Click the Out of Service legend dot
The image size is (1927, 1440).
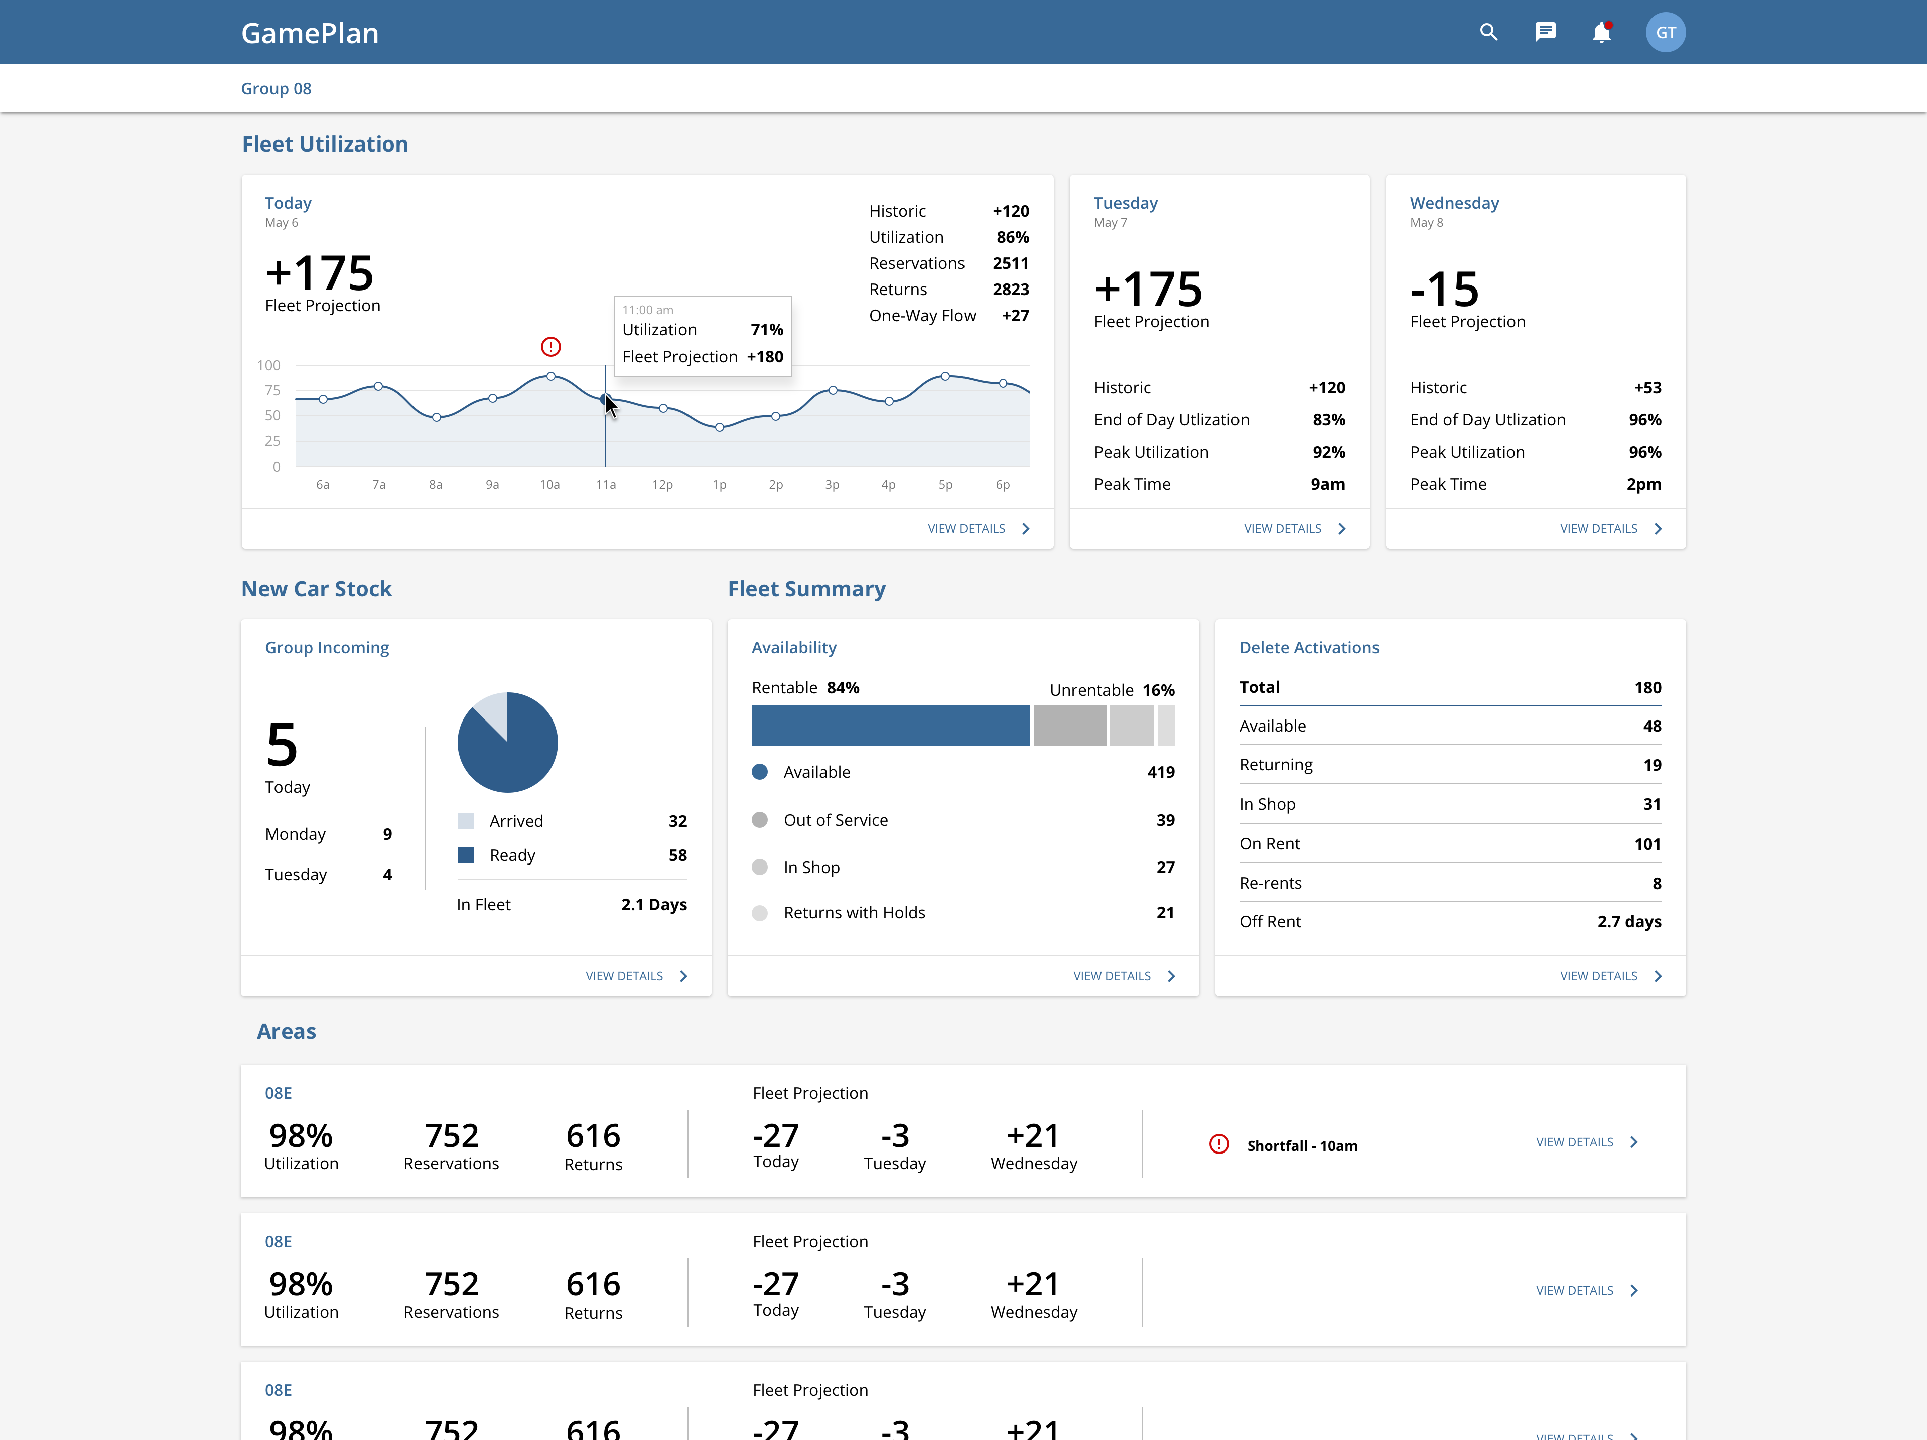click(x=760, y=820)
